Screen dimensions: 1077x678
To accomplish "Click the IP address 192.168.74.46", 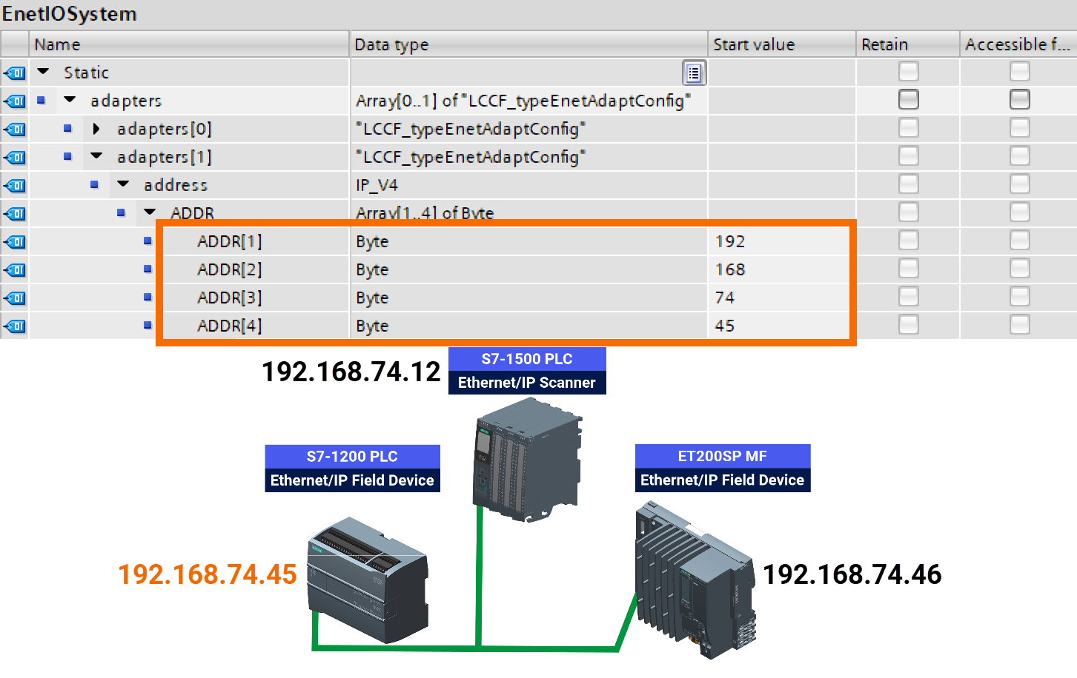I will tap(852, 574).
